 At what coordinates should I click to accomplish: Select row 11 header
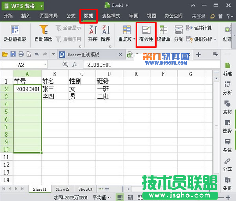(x=6, y=157)
